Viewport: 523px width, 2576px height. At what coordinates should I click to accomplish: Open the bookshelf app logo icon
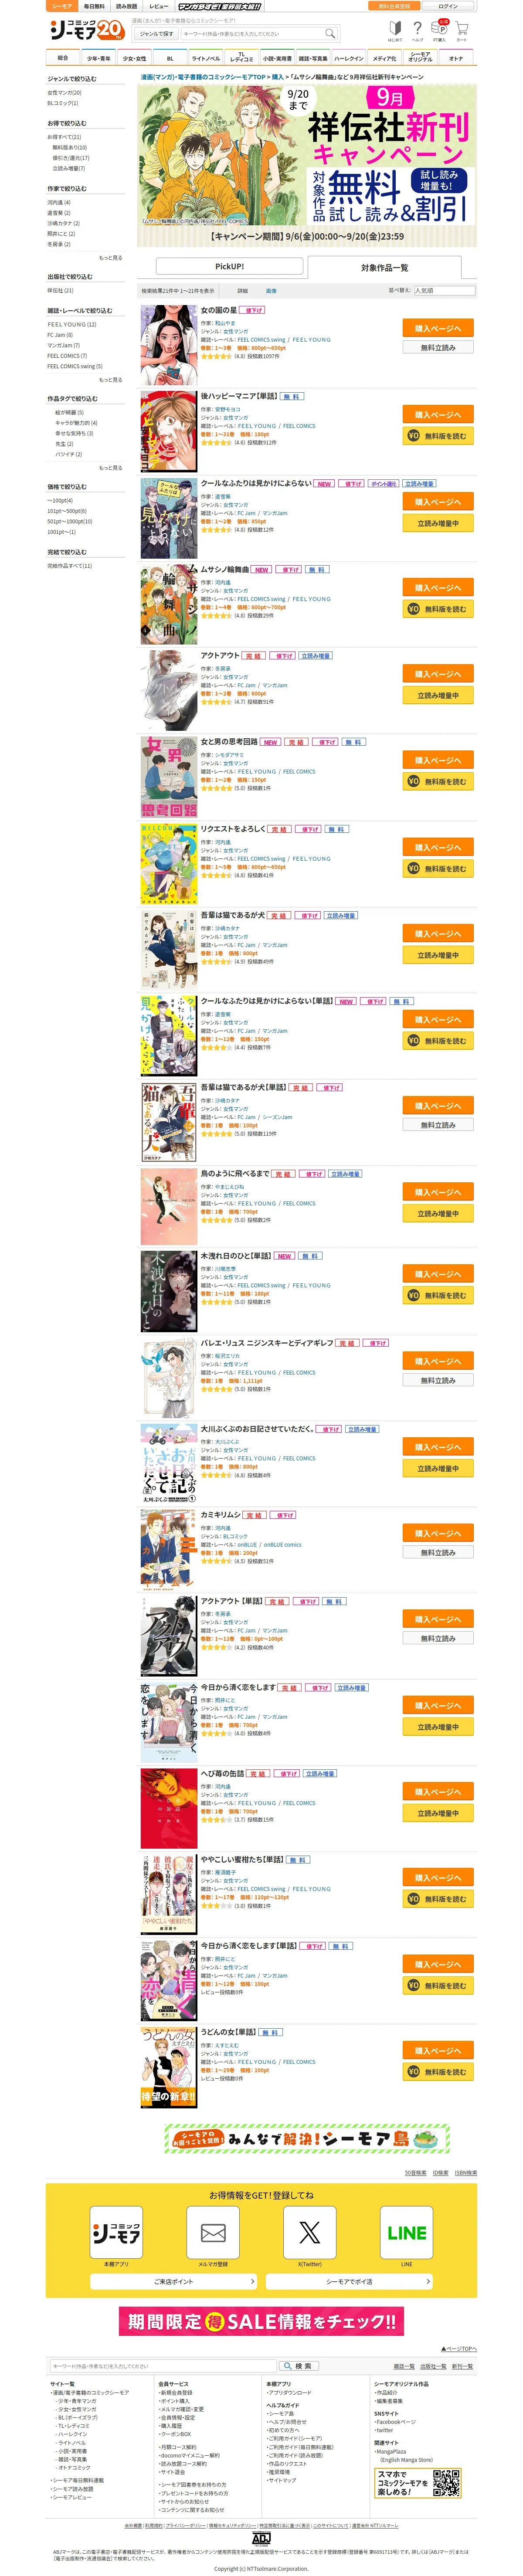(x=116, y=2232)
